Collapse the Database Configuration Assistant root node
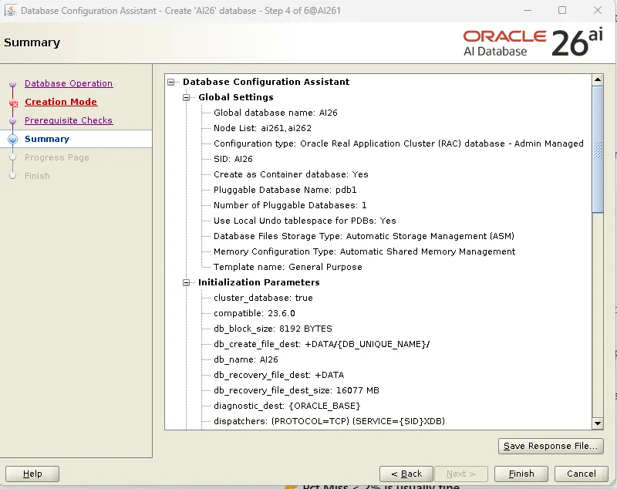This screenshot has width=617, height=489. (x=170, y=83)
